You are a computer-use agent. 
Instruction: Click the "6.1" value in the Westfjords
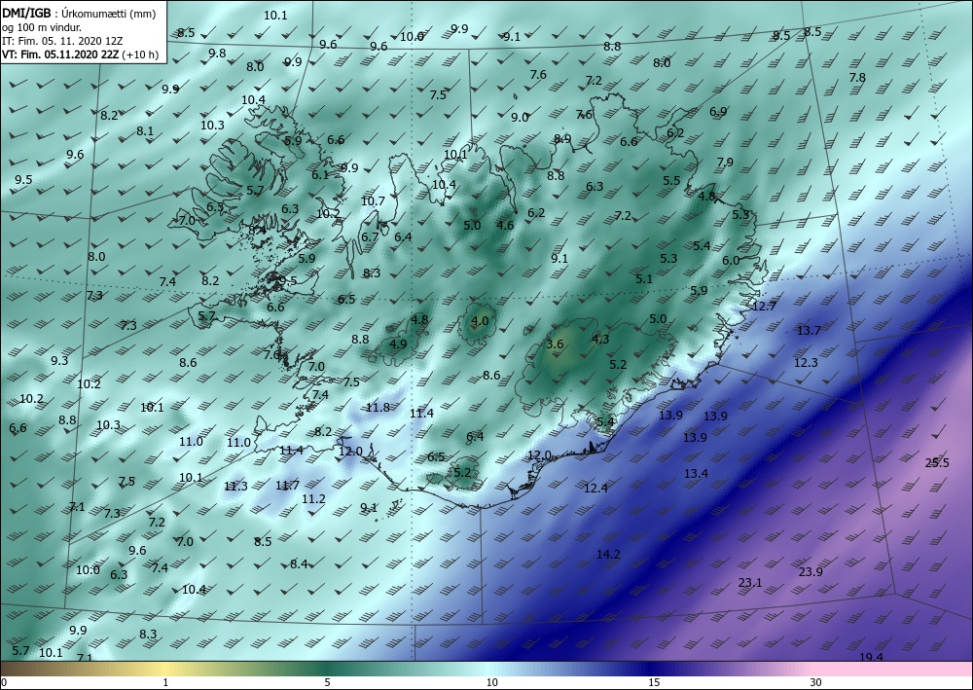click(x=320, y=175)
